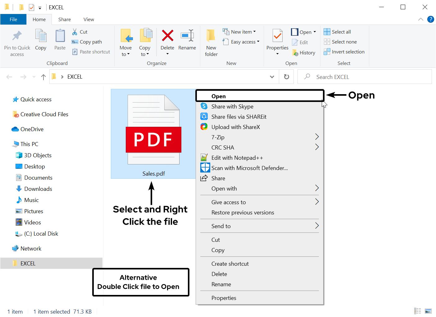436x317 pixels.
Task: Copy the file using the ribbon Copy icon
Action: 41,40
